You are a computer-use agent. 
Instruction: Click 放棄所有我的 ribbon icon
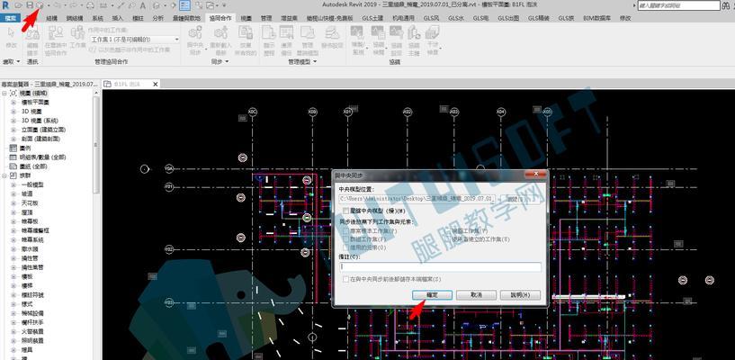coord(246,40)
